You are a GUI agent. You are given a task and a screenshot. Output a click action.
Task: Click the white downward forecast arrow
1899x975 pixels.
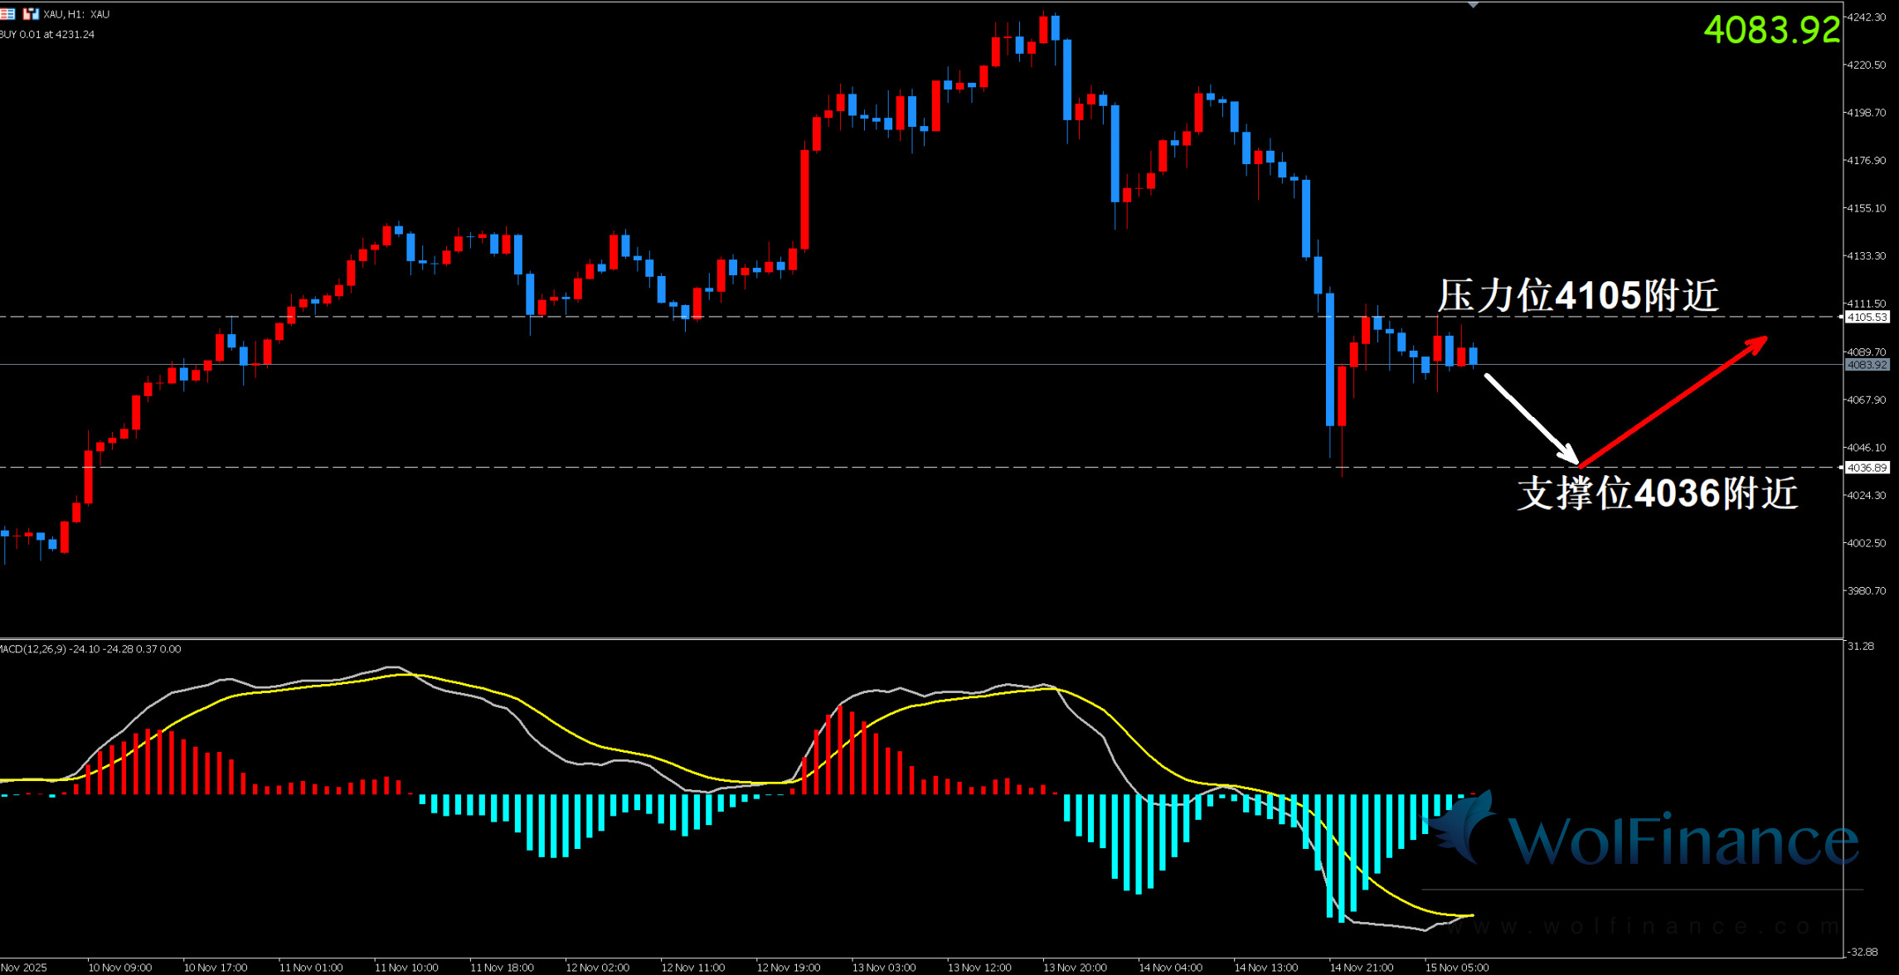tap(1531, 418)
